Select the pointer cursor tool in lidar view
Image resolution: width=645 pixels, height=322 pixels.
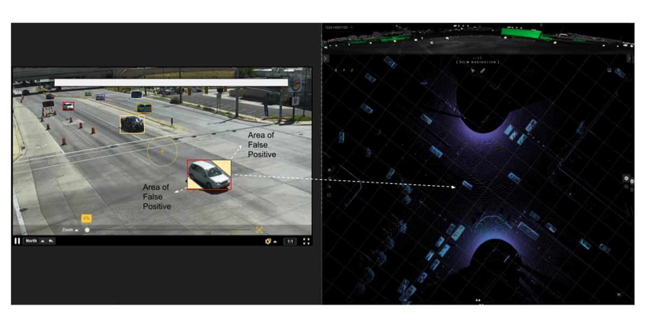click(x=472, y=71)
